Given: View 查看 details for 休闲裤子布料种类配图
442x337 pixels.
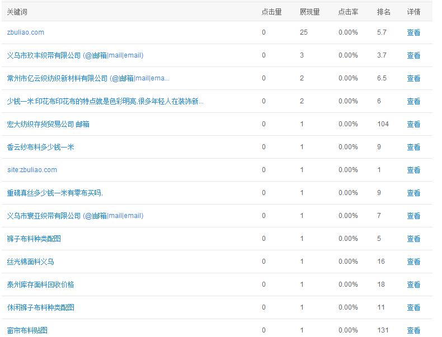Looking at the screenshot, I should pyautogui.click(x=413, y=307).
